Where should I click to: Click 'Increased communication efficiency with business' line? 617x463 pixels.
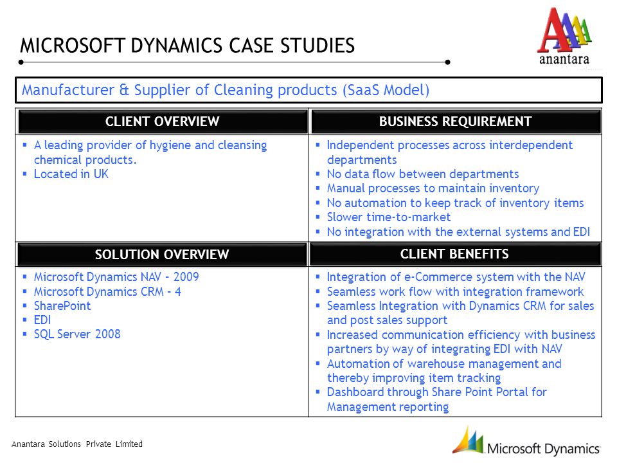coord(461,334)
